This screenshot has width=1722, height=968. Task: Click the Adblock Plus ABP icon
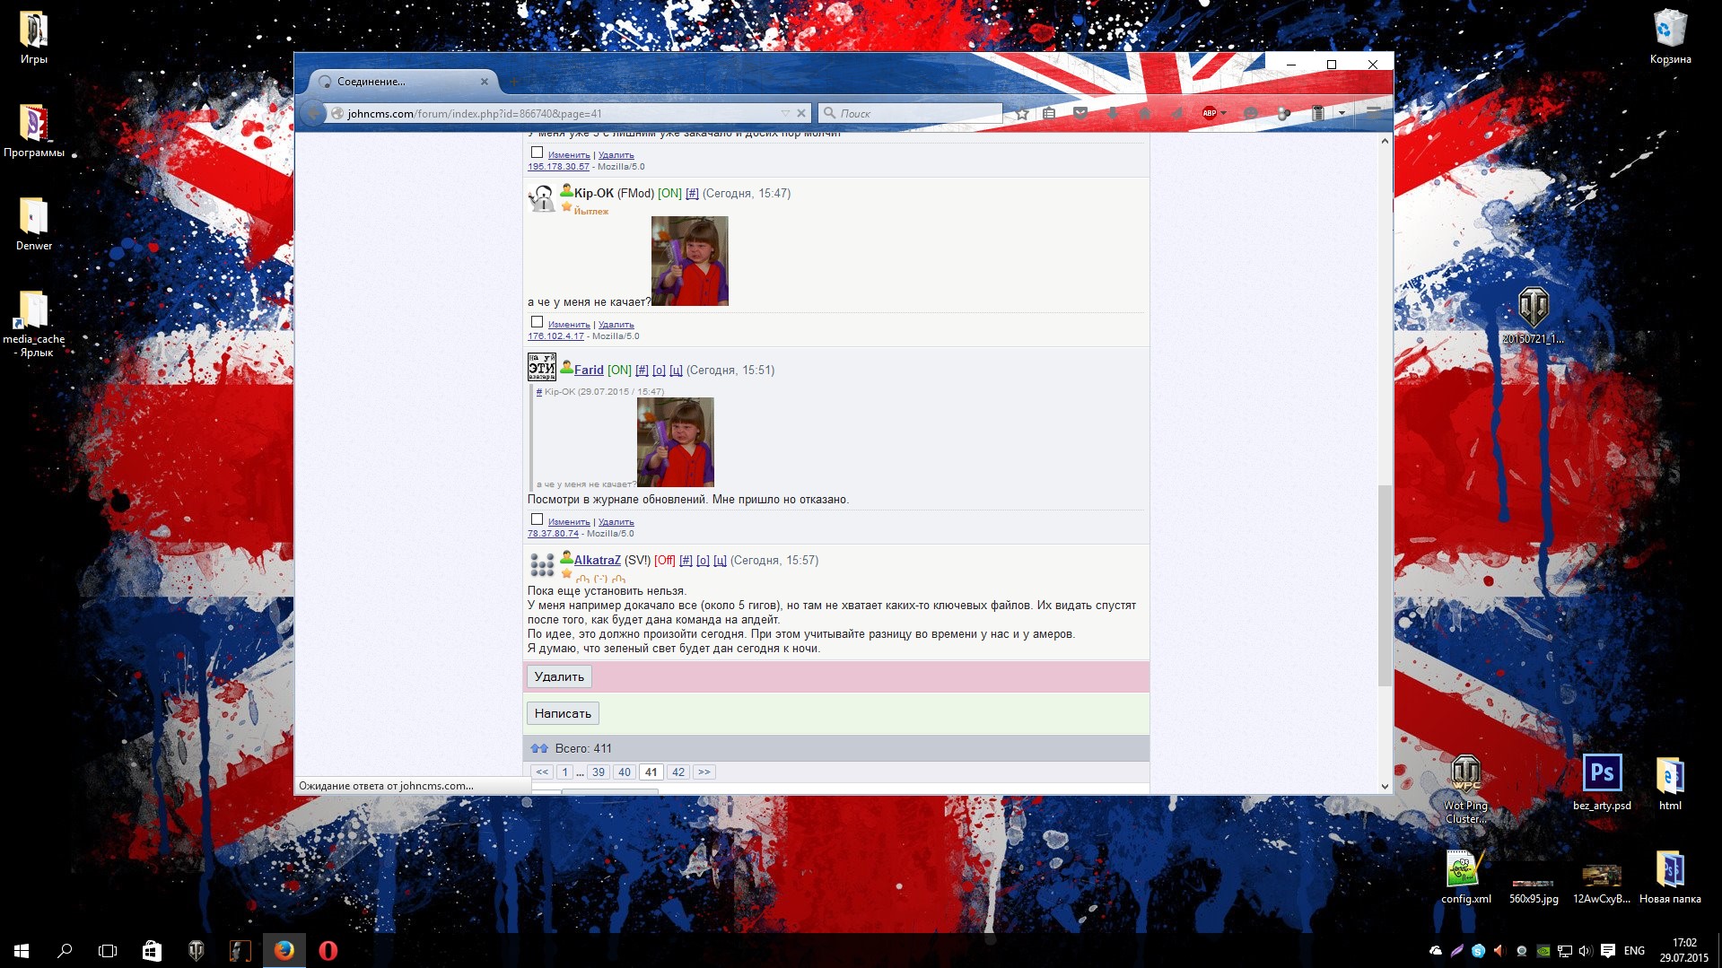pyautogui.click(x=1209, y=114)
